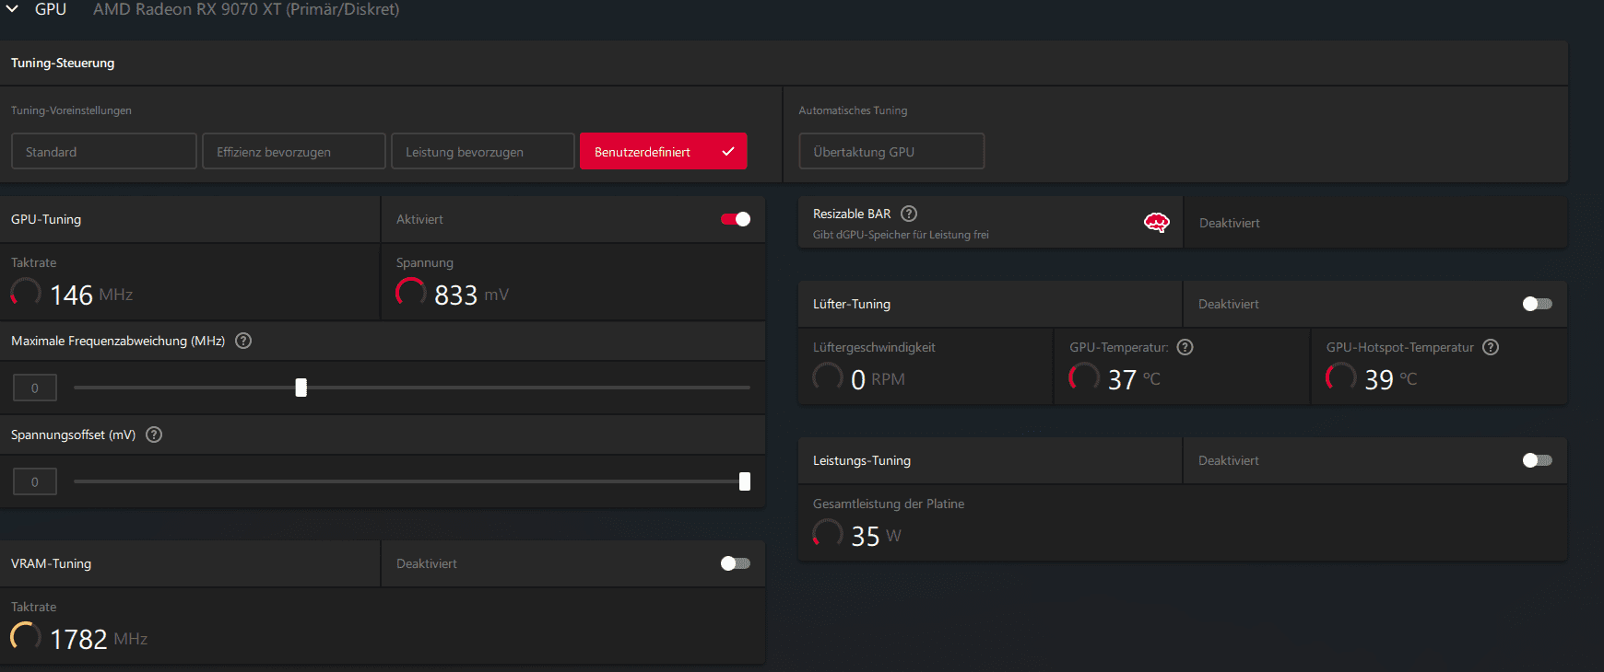Start Übertaktung GPU automatic tuning

click(x=891, y=151)
